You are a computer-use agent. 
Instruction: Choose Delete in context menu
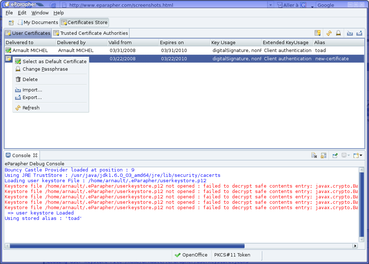coord(51,79)
